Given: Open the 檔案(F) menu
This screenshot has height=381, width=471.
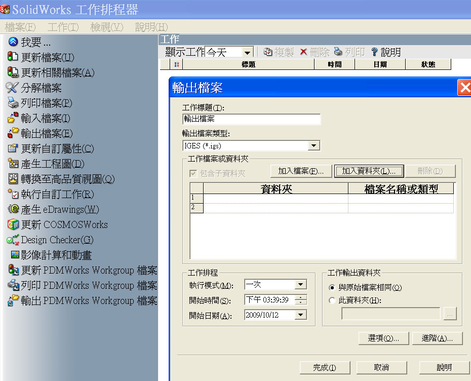Looking at the screenshot, I should (x=20, y=27).
